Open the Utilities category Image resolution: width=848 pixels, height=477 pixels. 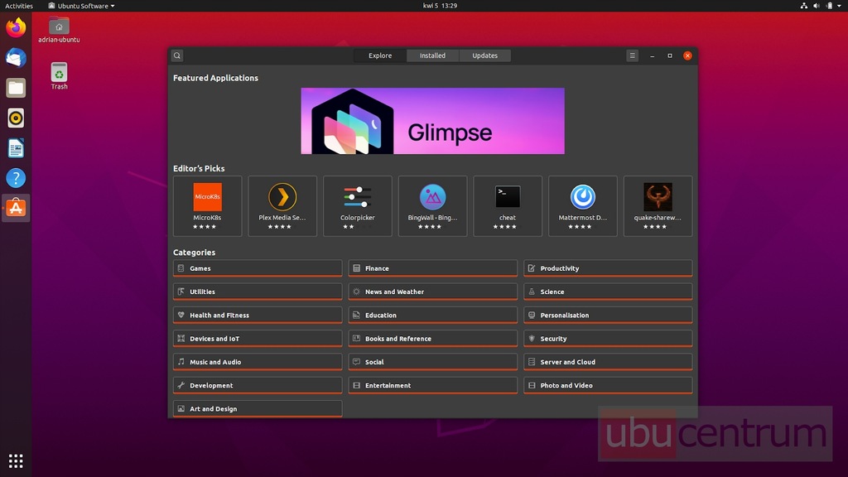[x=258, y=291]
